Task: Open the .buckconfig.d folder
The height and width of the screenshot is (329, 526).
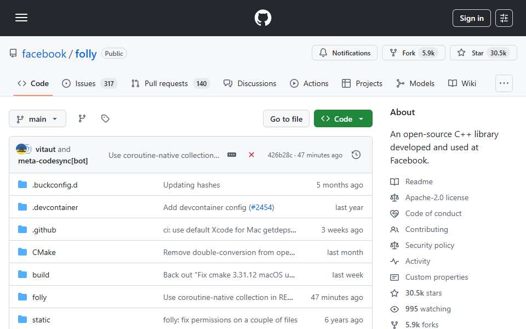Action: point(55,185)
